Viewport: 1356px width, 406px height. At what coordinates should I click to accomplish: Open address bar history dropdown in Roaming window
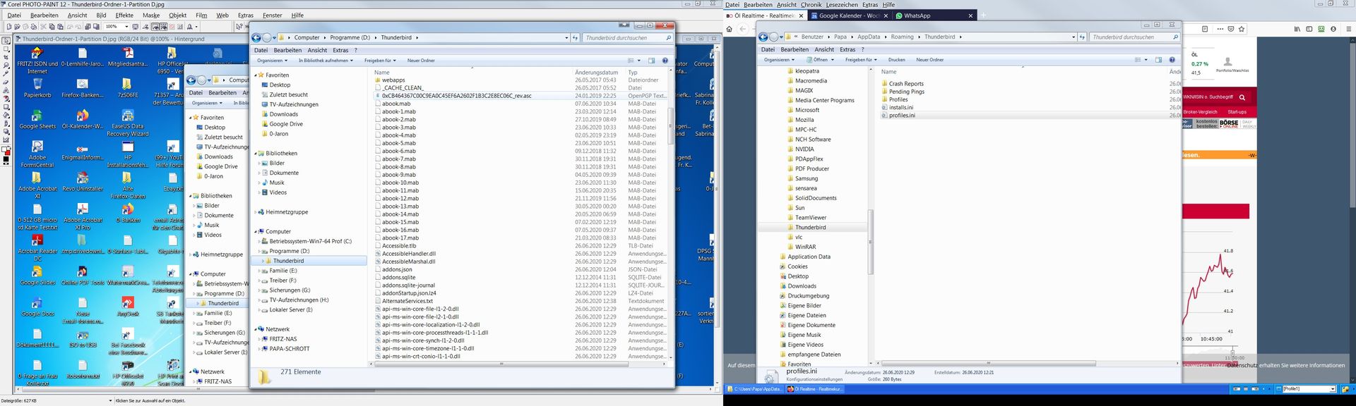1073,37
